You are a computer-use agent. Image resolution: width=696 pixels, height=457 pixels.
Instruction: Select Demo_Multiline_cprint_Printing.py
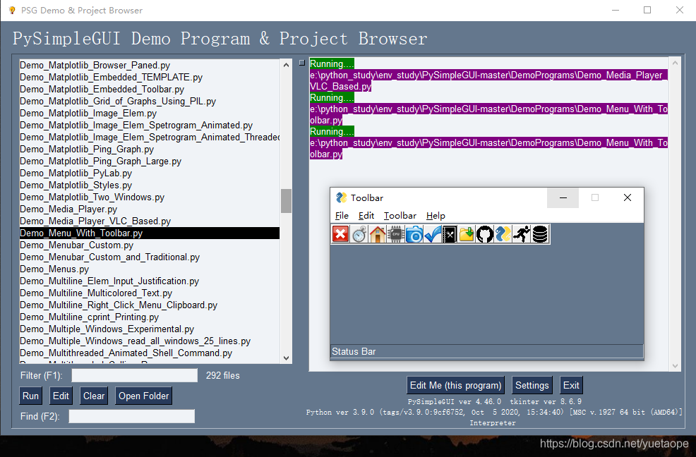pyautogui.click(x=150, y=317)
